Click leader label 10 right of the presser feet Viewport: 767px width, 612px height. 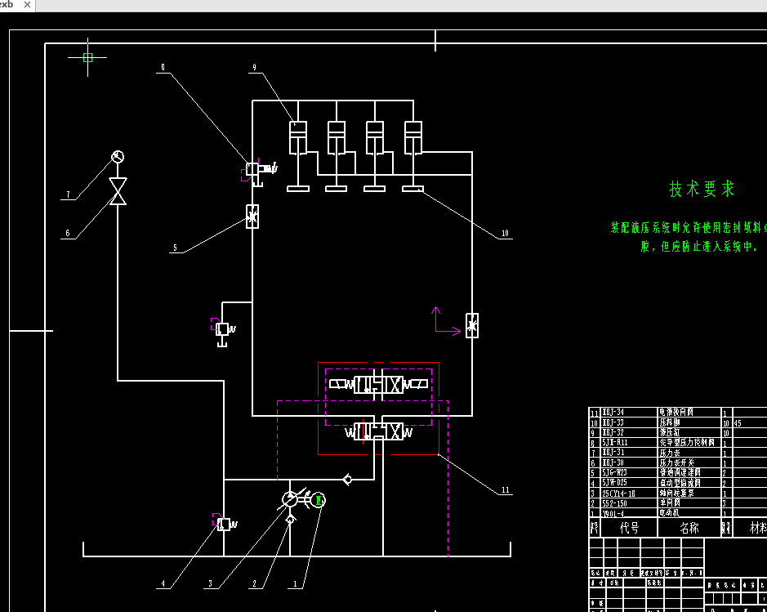click(x=506, y=234)
